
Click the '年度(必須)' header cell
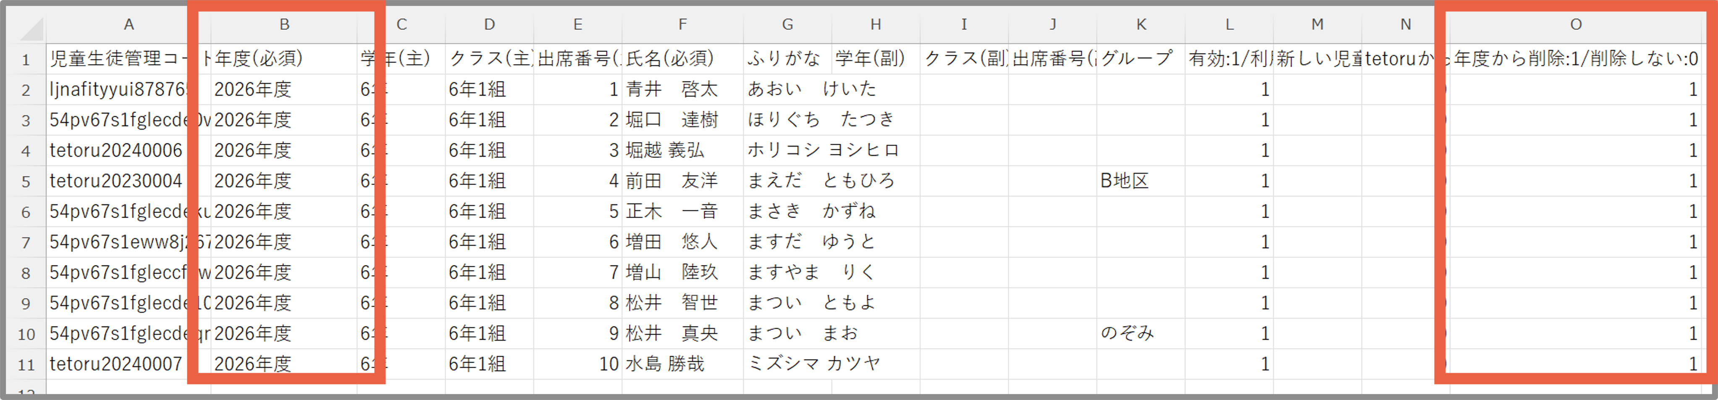click(x=284, y=59)
